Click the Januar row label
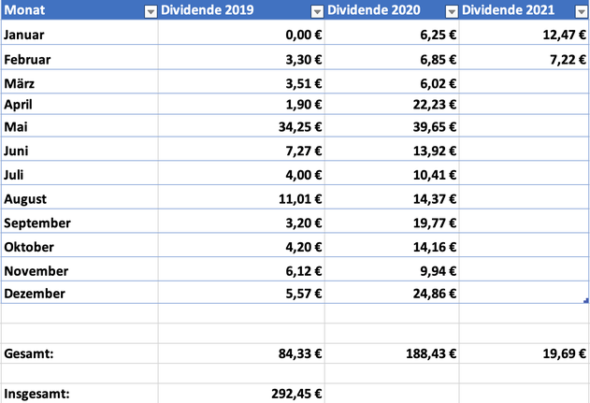 tap(24, 35)
